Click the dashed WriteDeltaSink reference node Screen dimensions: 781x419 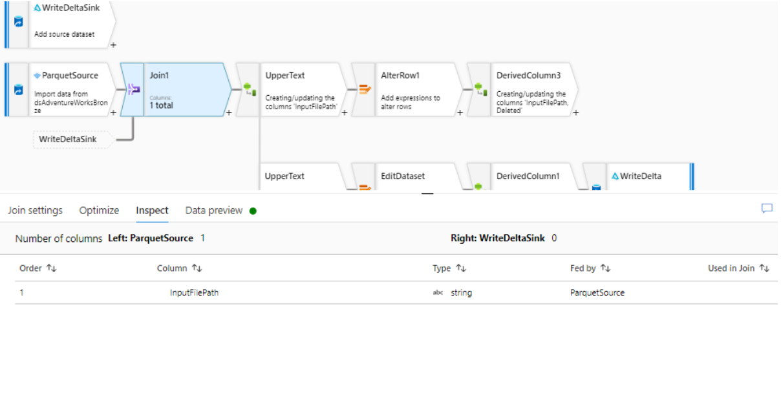[x=72, y=139]
